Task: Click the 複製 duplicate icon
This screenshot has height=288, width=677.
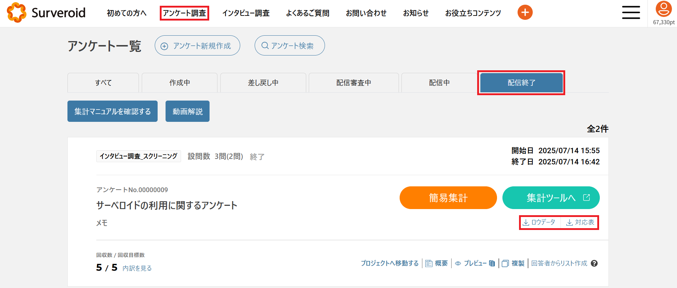Action: point(505,263)
